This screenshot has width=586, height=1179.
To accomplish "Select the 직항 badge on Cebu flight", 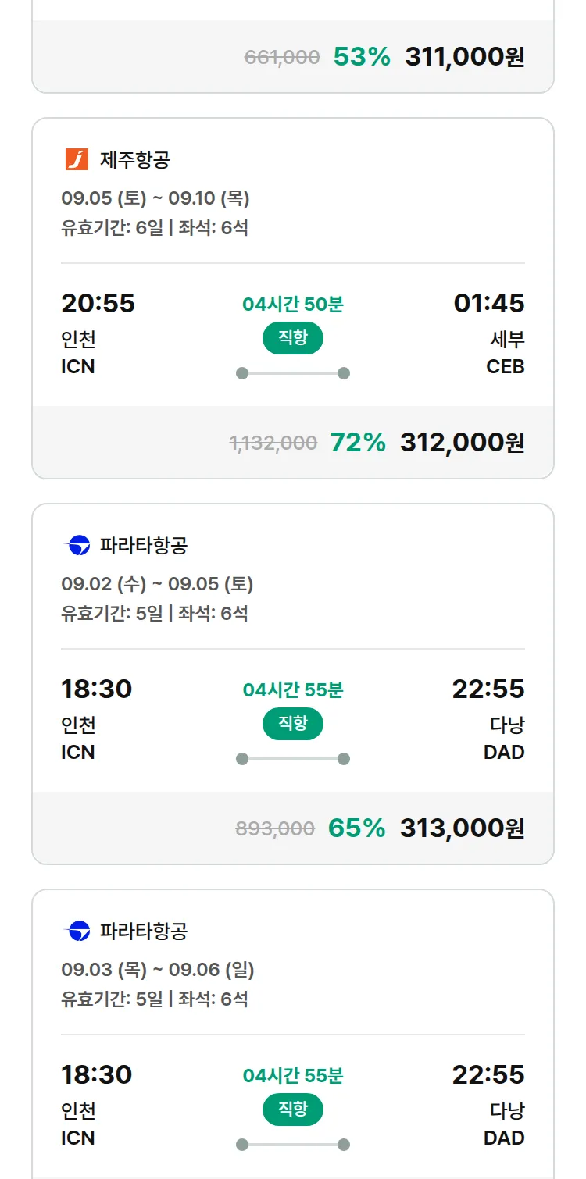I will click(293, 338).
